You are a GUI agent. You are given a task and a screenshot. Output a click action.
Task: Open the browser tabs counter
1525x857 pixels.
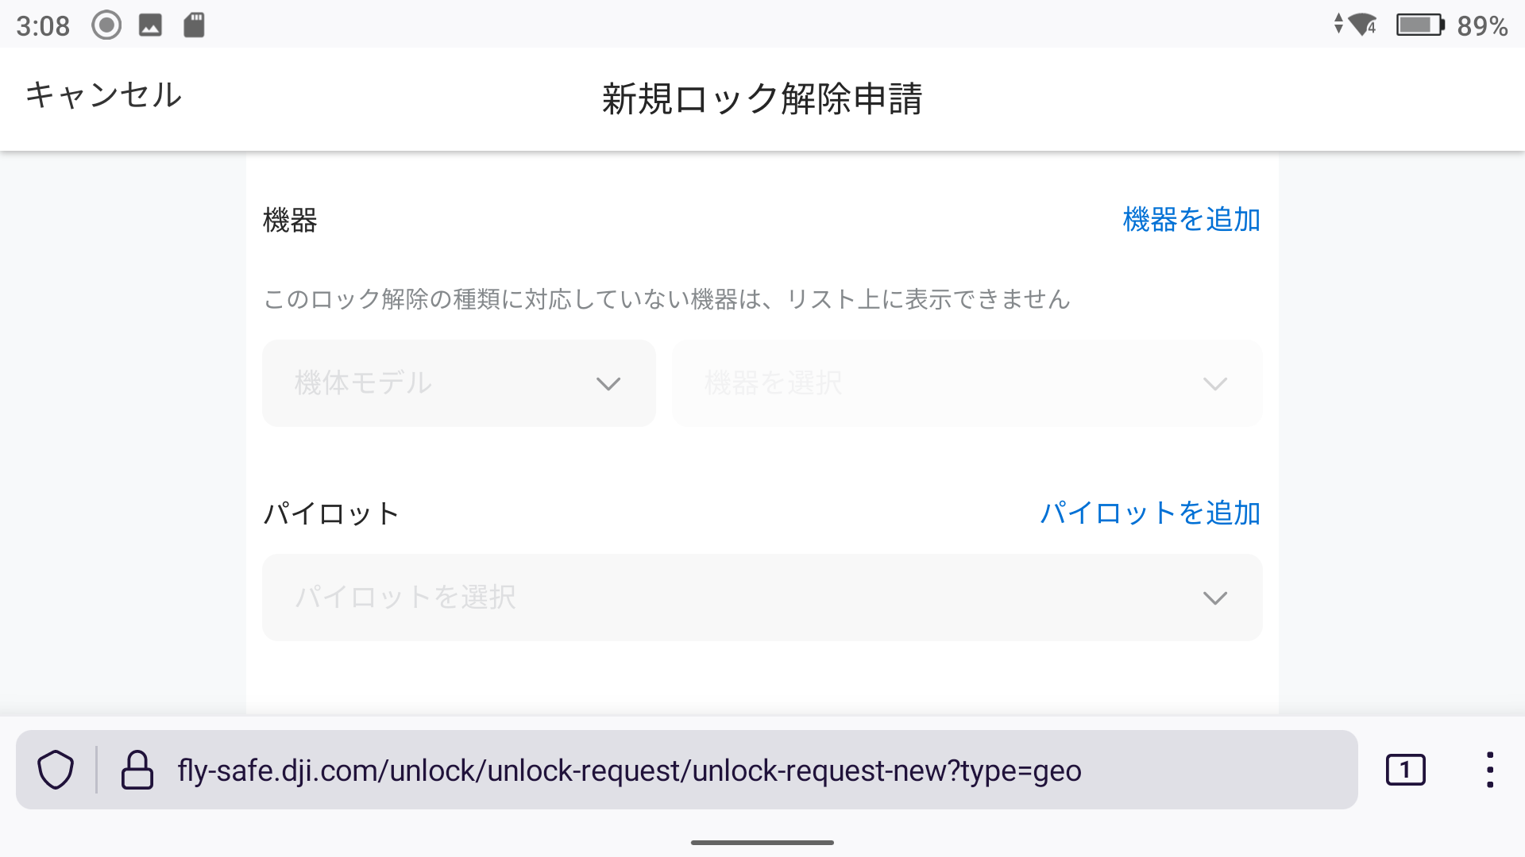point(1405,770)
